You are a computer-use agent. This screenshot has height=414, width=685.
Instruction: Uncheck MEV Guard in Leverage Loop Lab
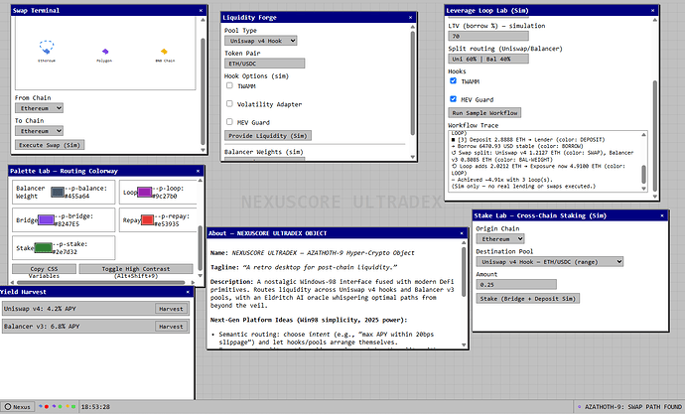click(454, 99)
